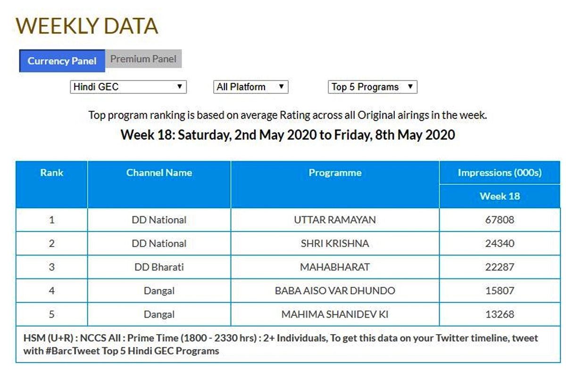The height and width of the screenshot is (377, 566).
Task: Click the DD Bharati channel cell
Action: point(159,267)
